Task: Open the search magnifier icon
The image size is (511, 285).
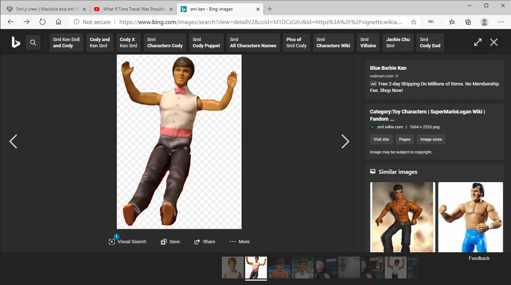Action: 33,43
